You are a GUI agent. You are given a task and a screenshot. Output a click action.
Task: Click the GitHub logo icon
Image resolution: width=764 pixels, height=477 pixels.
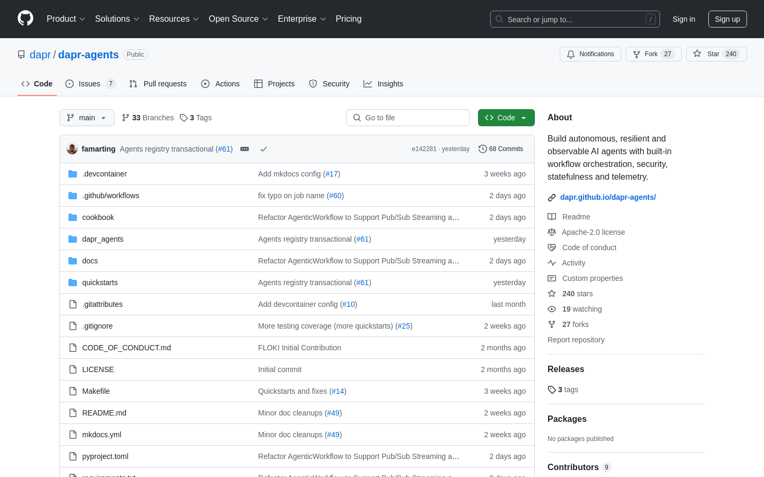tap(25, 19)
